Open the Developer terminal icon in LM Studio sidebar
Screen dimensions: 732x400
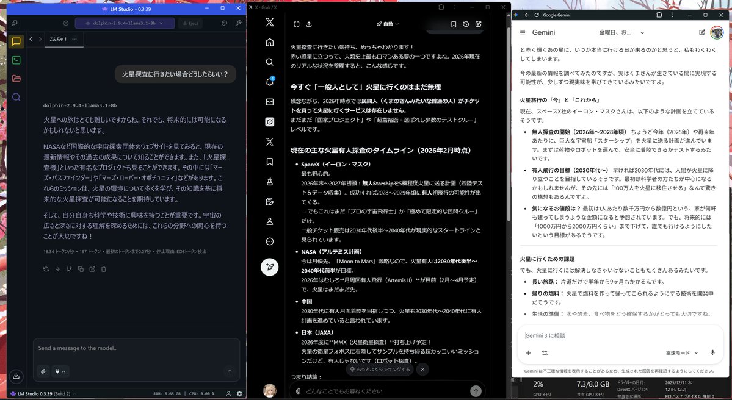16,60
